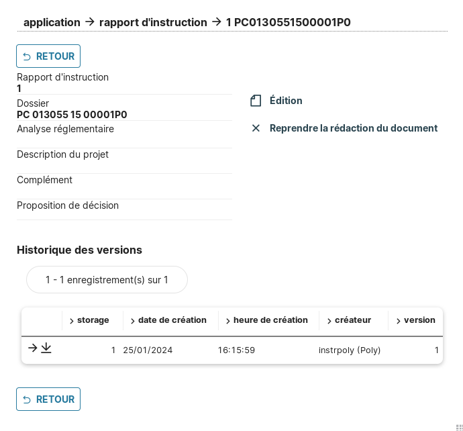Viewport: 463px width, 431px height.
Task: Click the undo arrow icon in bottom RETOUR
Action: (27, 400)
